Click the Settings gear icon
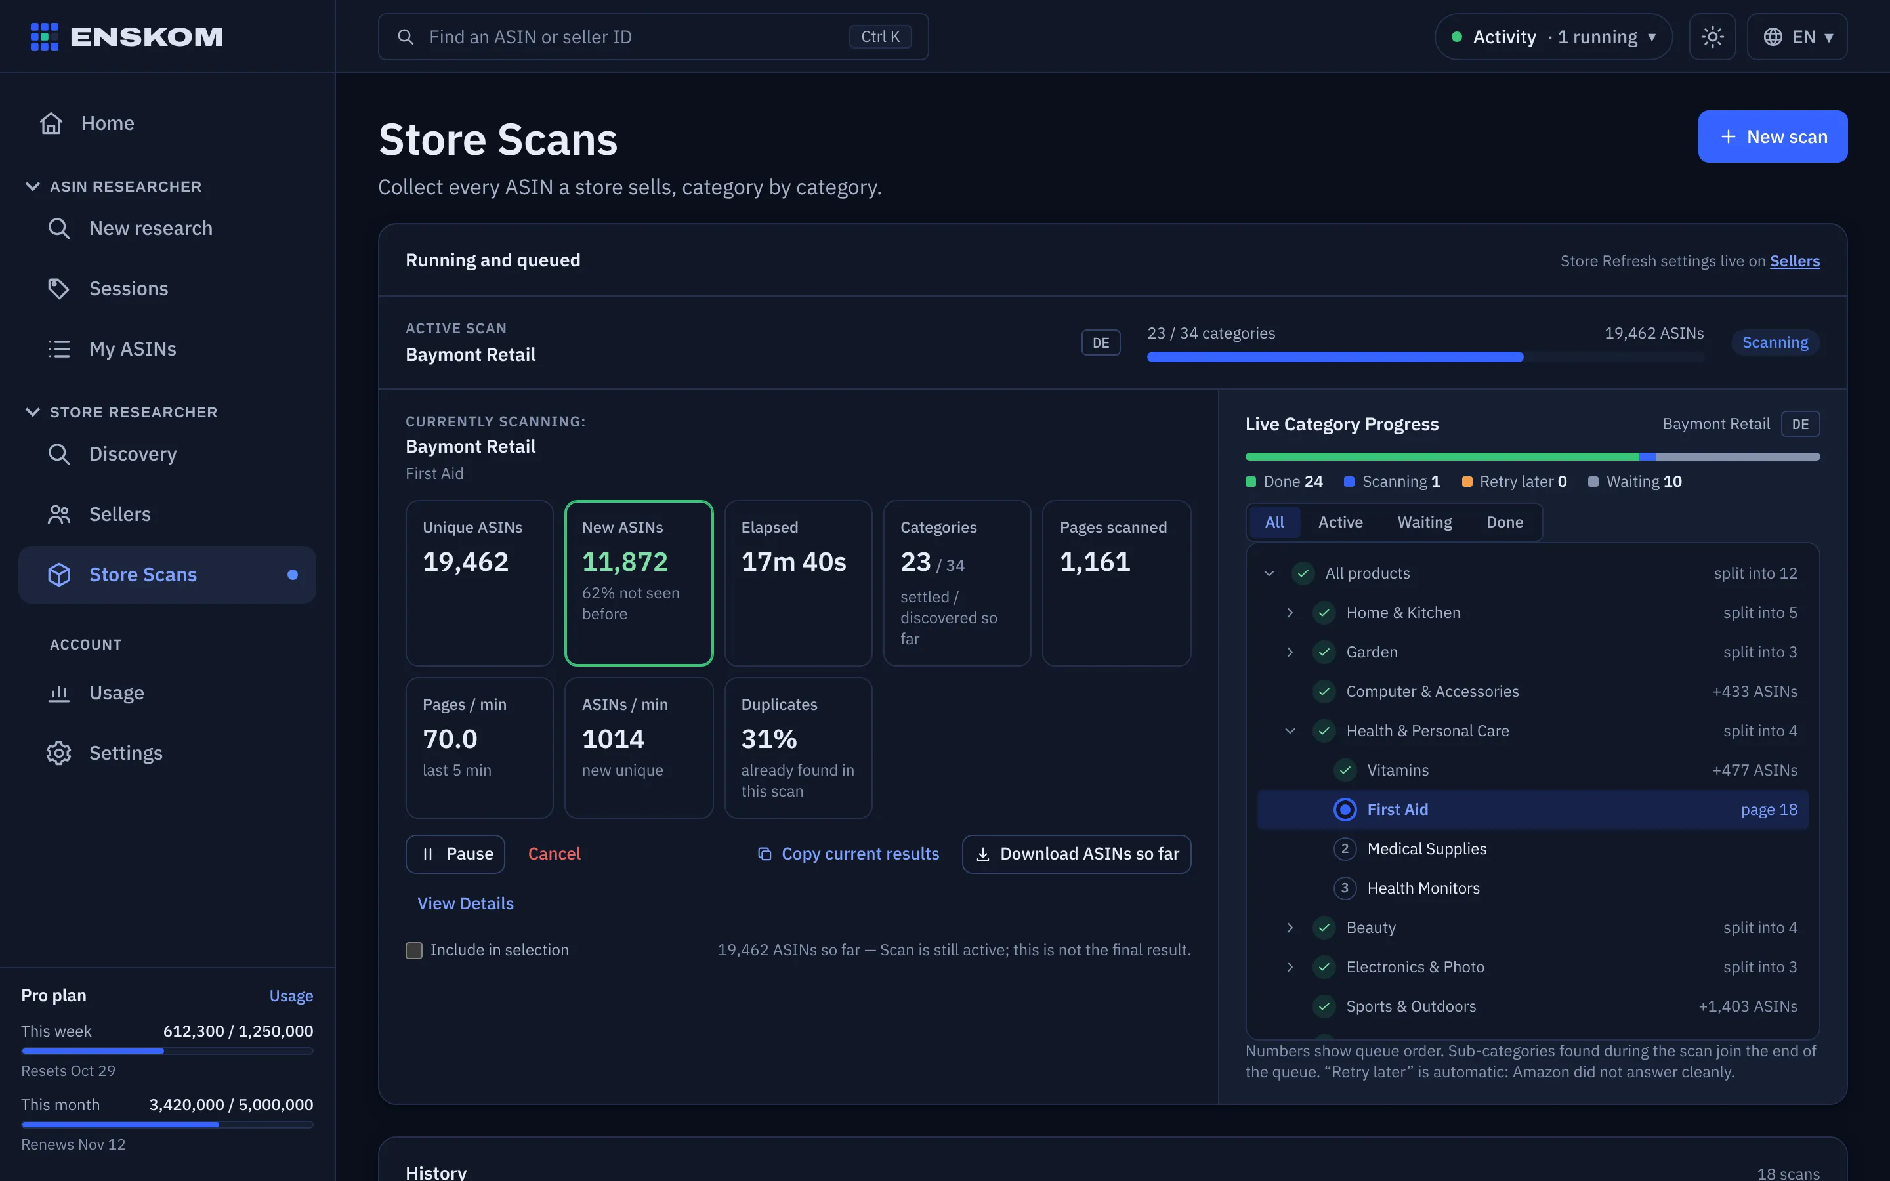The height and width of the screenshot is (1181, 1890). coord(58,753)
